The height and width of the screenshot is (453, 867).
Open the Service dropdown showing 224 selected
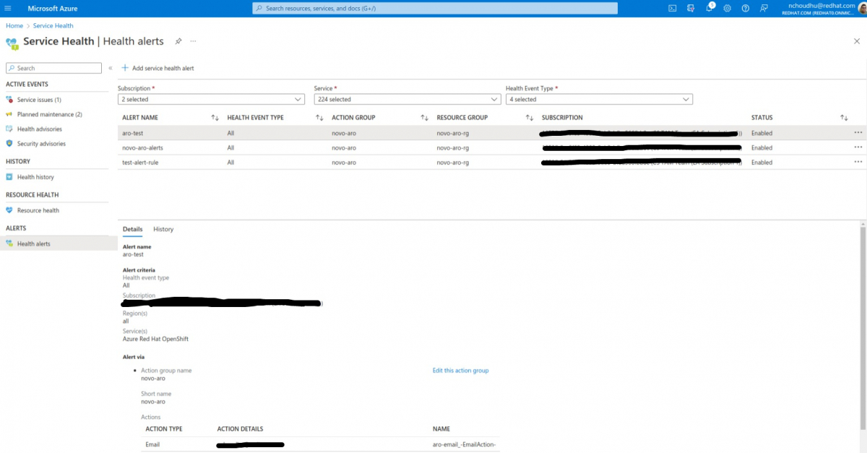tap(407, 99)
